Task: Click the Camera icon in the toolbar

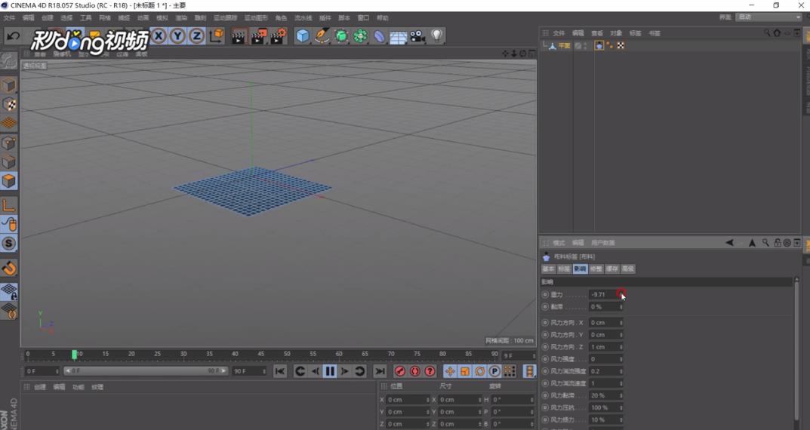Action: [417, 36]
